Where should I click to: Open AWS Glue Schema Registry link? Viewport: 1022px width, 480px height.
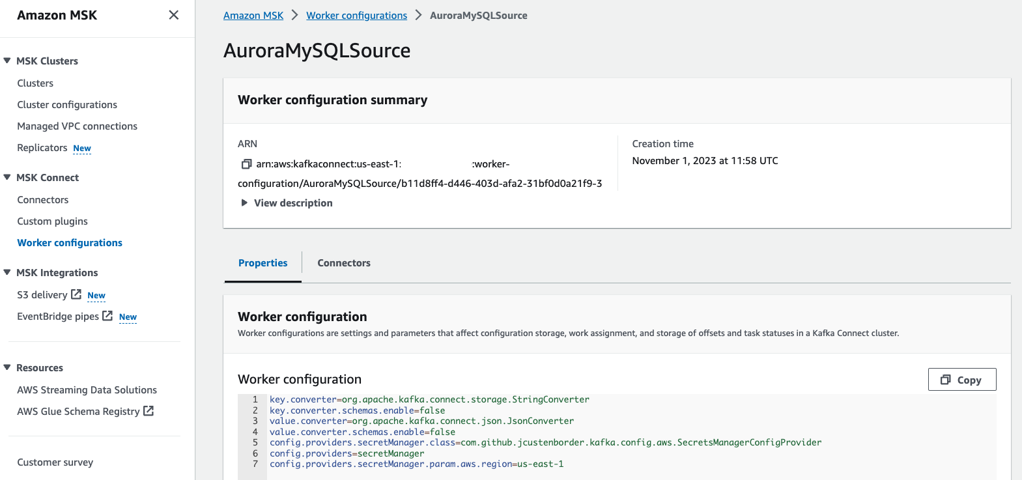click(78, 412)
